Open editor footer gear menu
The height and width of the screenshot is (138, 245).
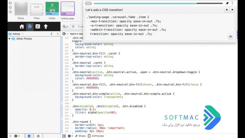(70, 136)
